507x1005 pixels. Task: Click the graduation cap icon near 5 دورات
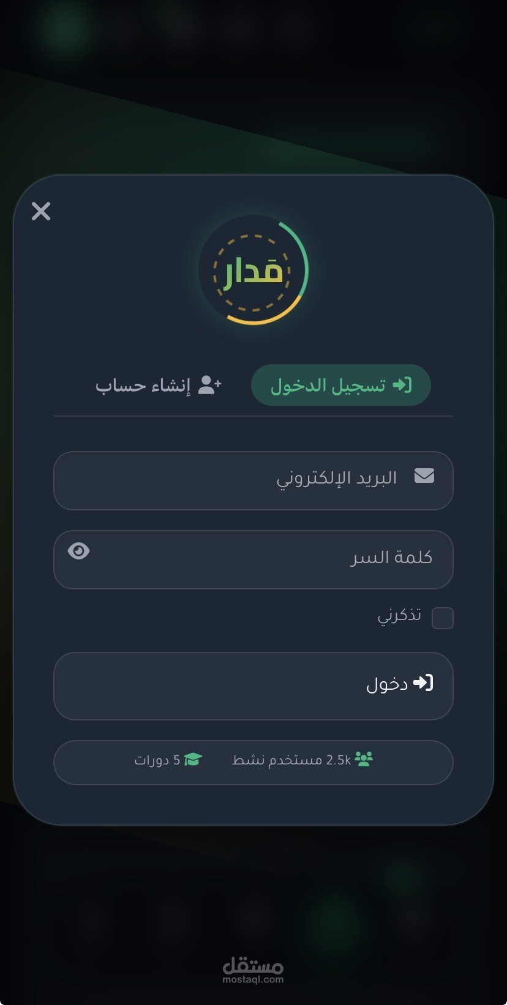pyautogui.click(x=193, y=760)
